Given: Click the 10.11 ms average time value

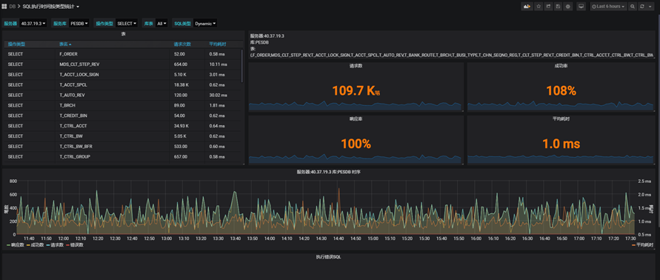Looking at the screenshot, I should pyautogui.click(x=218, y=64).
